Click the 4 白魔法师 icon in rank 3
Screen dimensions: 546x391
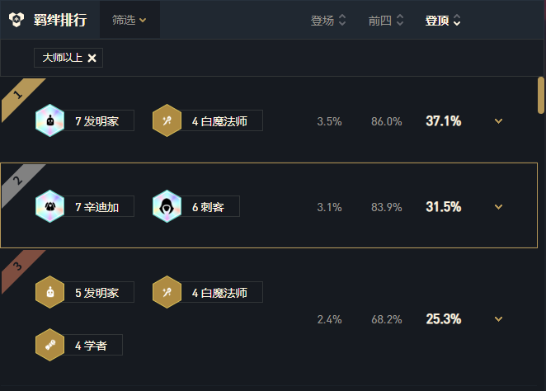[x=167, y=292]
